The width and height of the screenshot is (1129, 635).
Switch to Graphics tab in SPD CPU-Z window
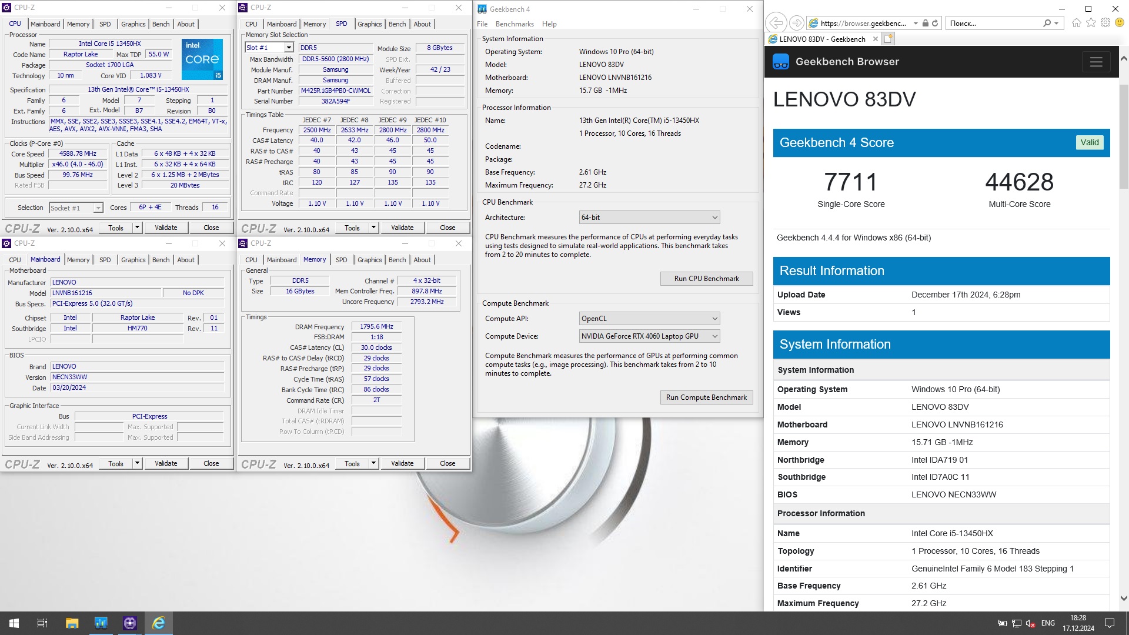[369, 24]
